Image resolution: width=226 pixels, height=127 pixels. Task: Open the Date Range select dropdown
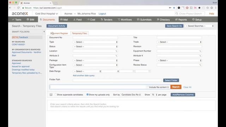pos(87,71)
